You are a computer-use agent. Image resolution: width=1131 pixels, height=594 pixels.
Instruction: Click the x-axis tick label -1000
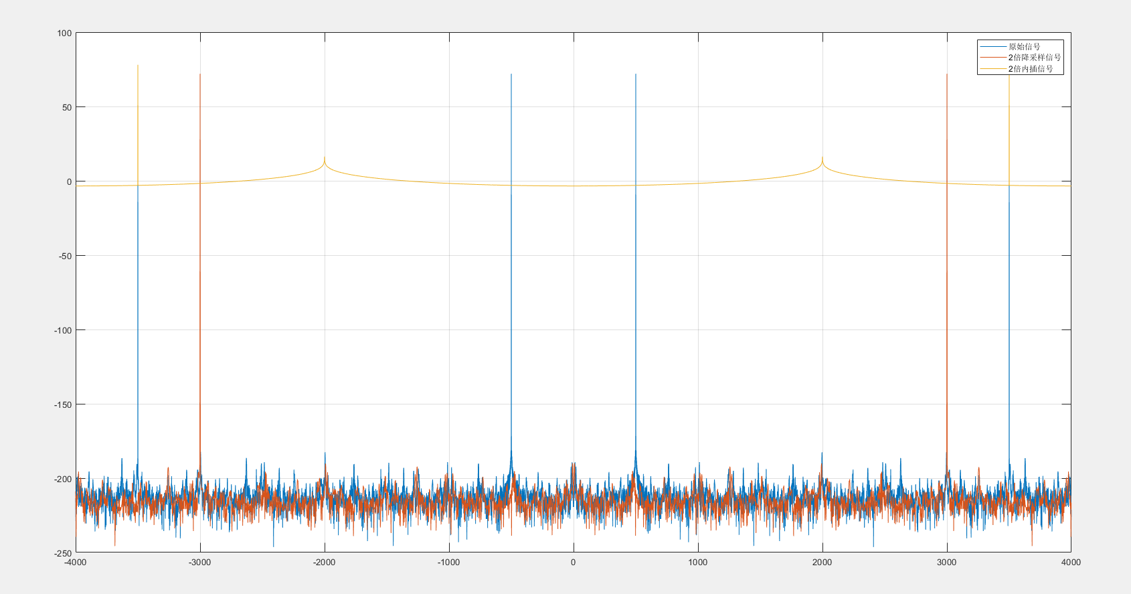(x=449, y=563)
